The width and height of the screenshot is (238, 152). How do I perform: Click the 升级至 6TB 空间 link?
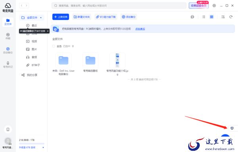coord(27,147)
